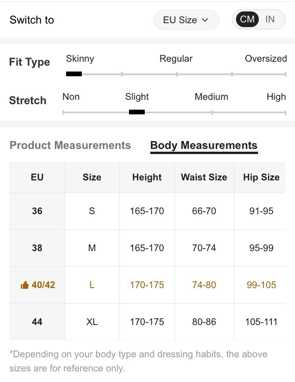Screen dimensions: 295x382
Task: Select the Body Measurements tab
Action: pos(204,145)
